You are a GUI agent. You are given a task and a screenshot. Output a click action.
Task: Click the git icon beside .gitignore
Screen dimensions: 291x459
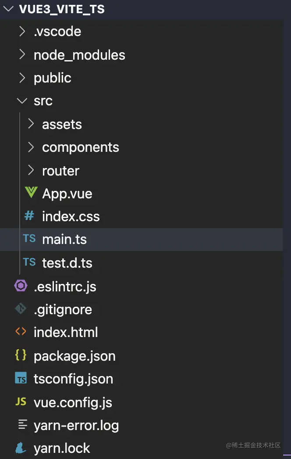[x=21, y=308]
